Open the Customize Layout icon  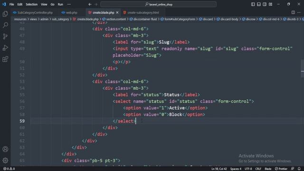click(270, 4)
